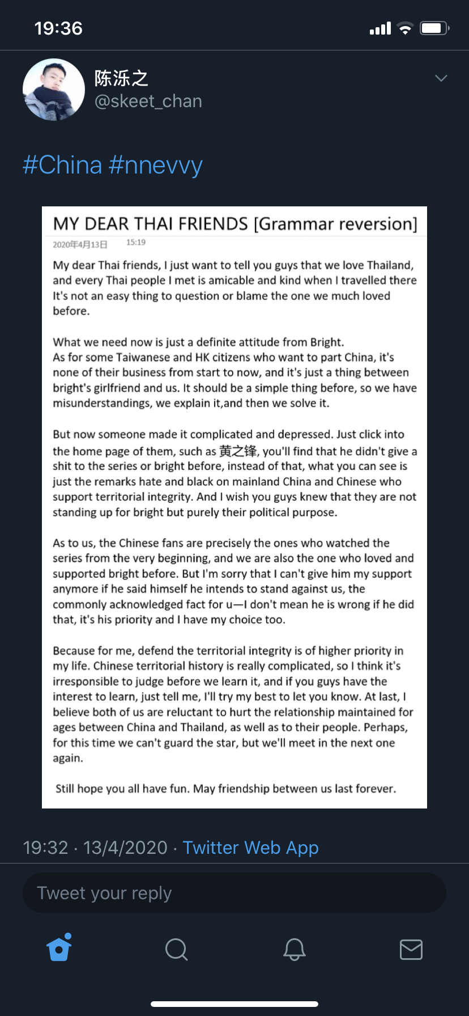
Task: Tap the #nnevvy hashtag
Action: (156, 165)
